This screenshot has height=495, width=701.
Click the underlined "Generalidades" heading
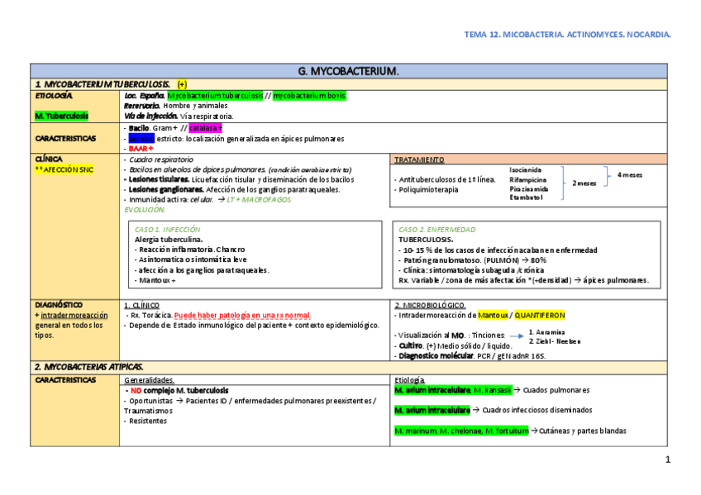[x=149, y=379]
